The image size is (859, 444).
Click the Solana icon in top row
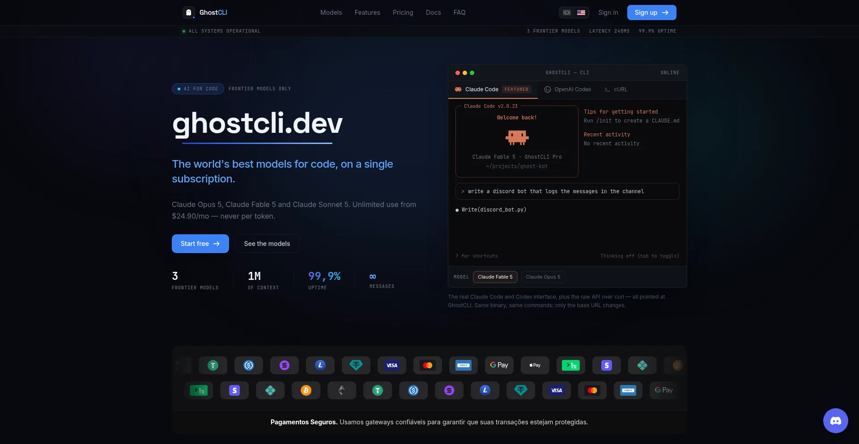click(x=285, y=365)
